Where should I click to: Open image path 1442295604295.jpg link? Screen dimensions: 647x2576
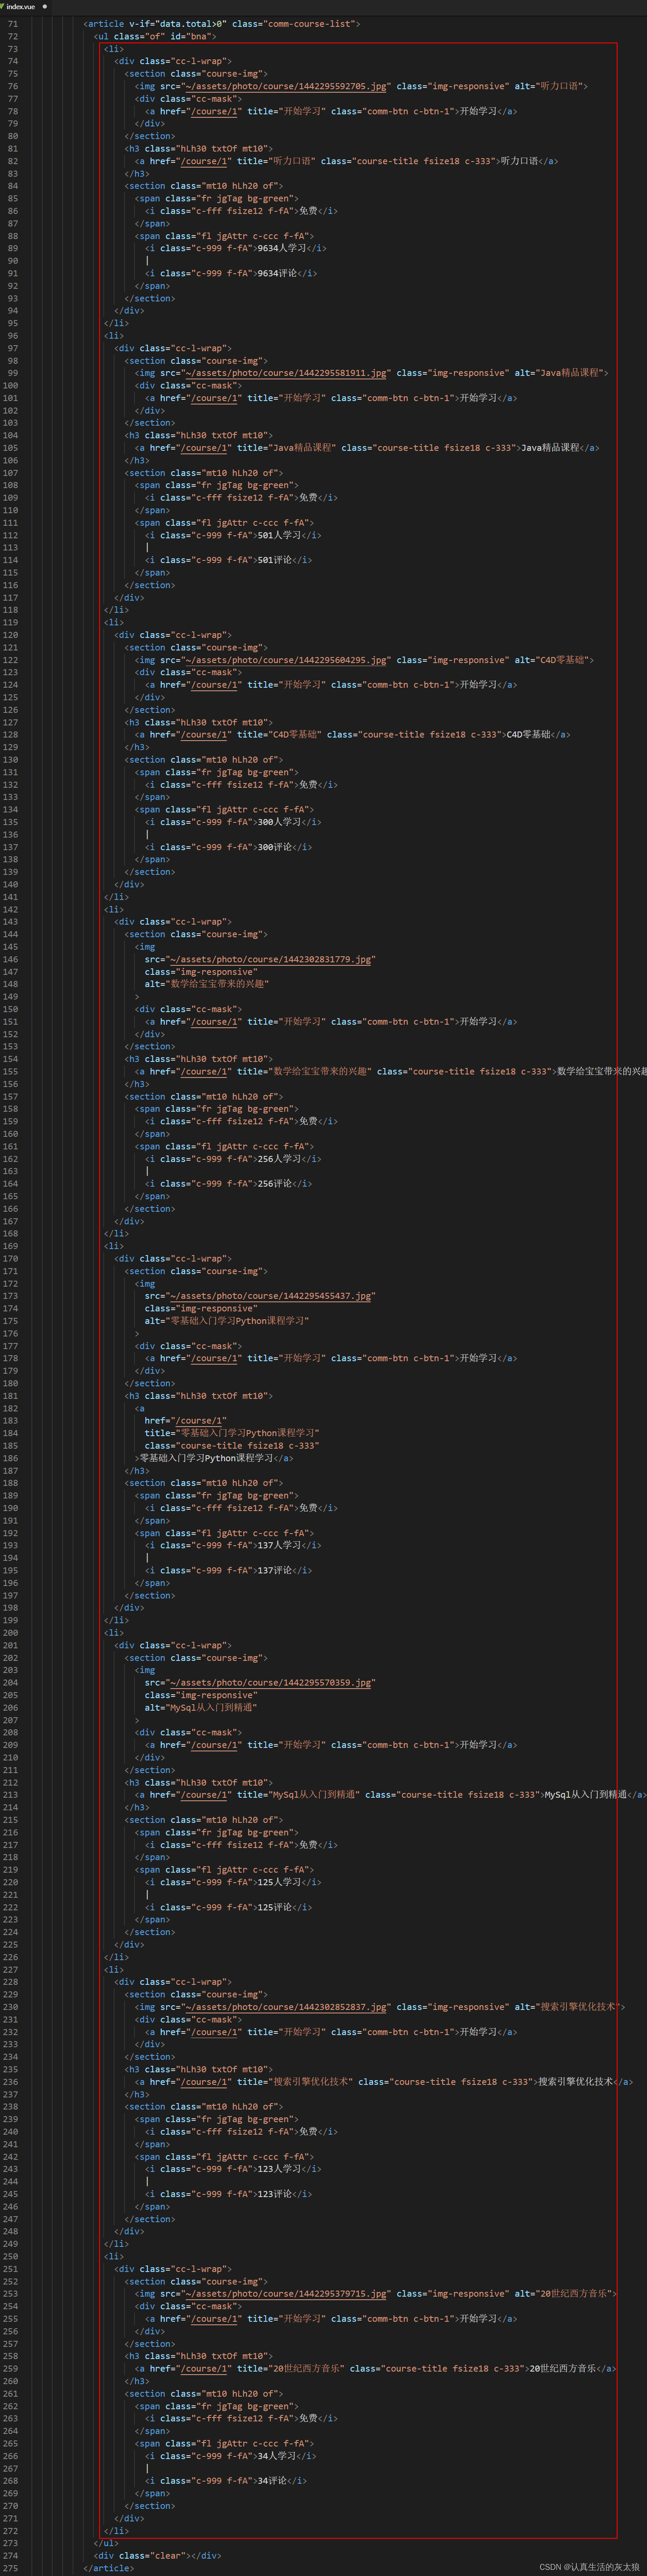coord(285,660)
